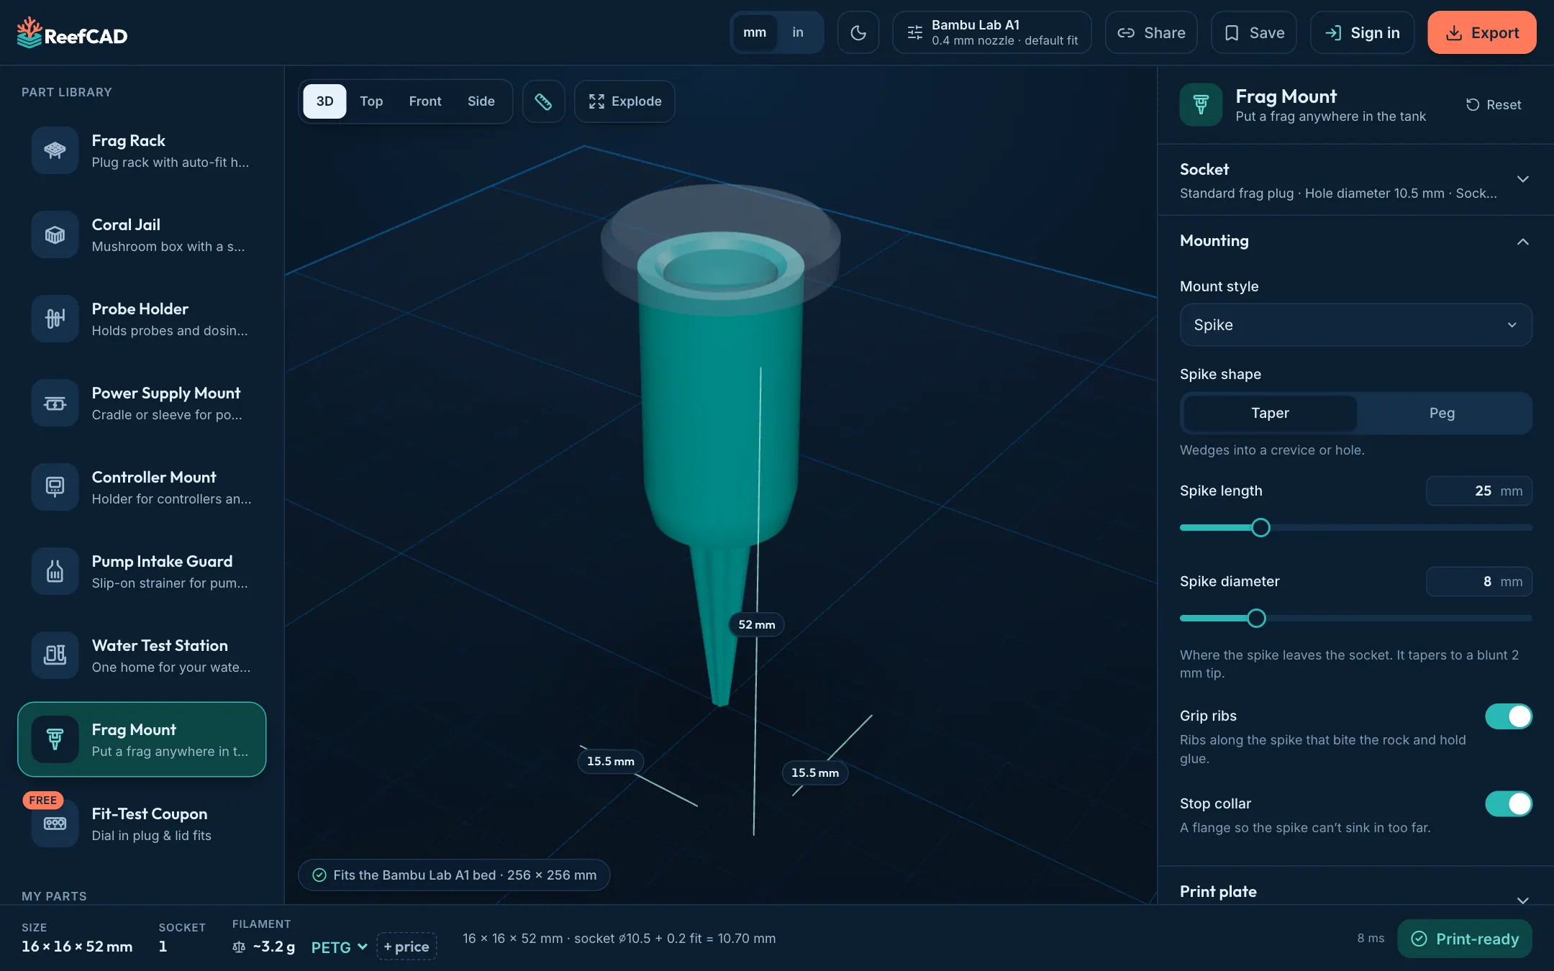Select the Frag Mount library icon
Viewport: 1554px width, 971px height.
pos(55,739)
